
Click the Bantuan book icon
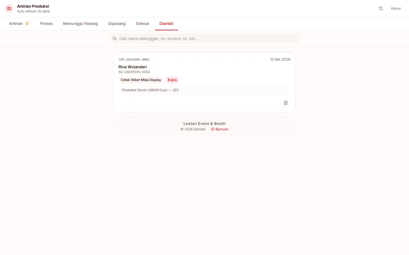(x=213, y=129)
